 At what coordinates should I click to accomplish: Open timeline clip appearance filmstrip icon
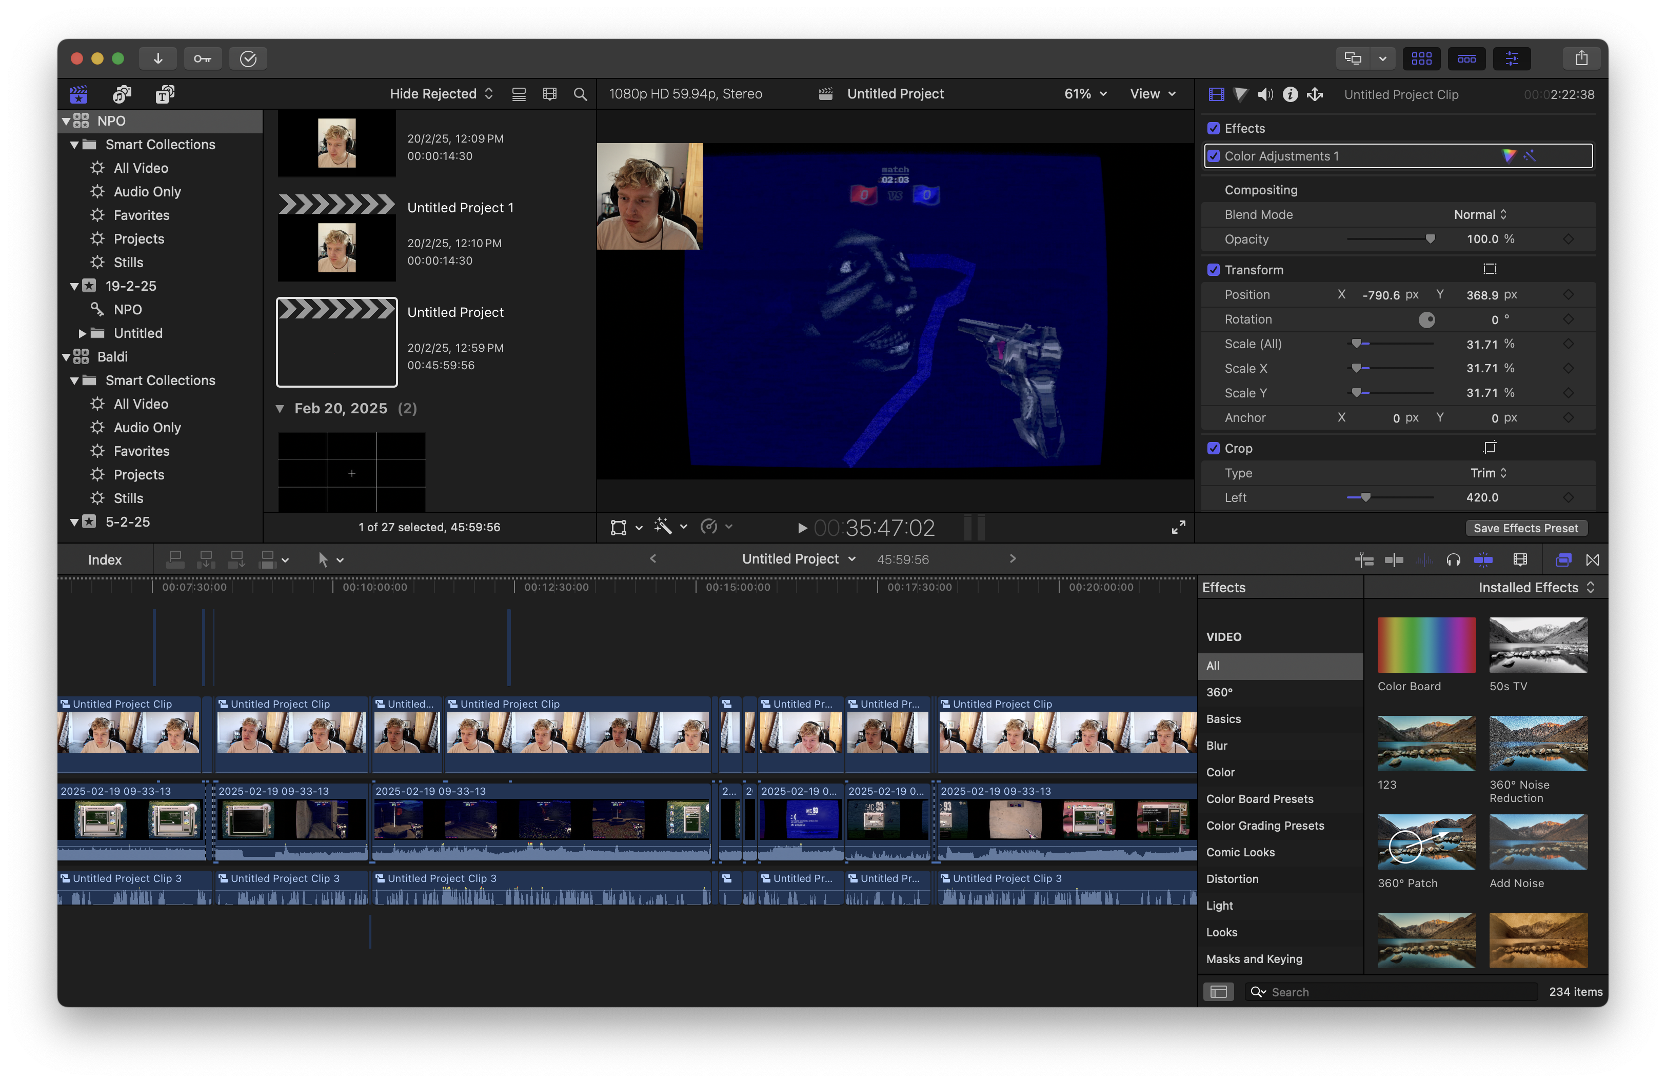point(1520,559)
